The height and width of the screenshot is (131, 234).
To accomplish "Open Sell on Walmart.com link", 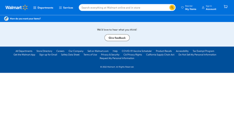I will 98,51.
